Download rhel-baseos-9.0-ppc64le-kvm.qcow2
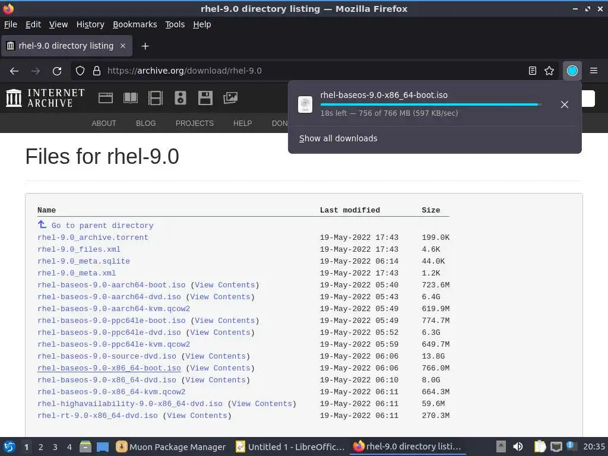Viewport: 608px width, 456px height. click(113, 344)
